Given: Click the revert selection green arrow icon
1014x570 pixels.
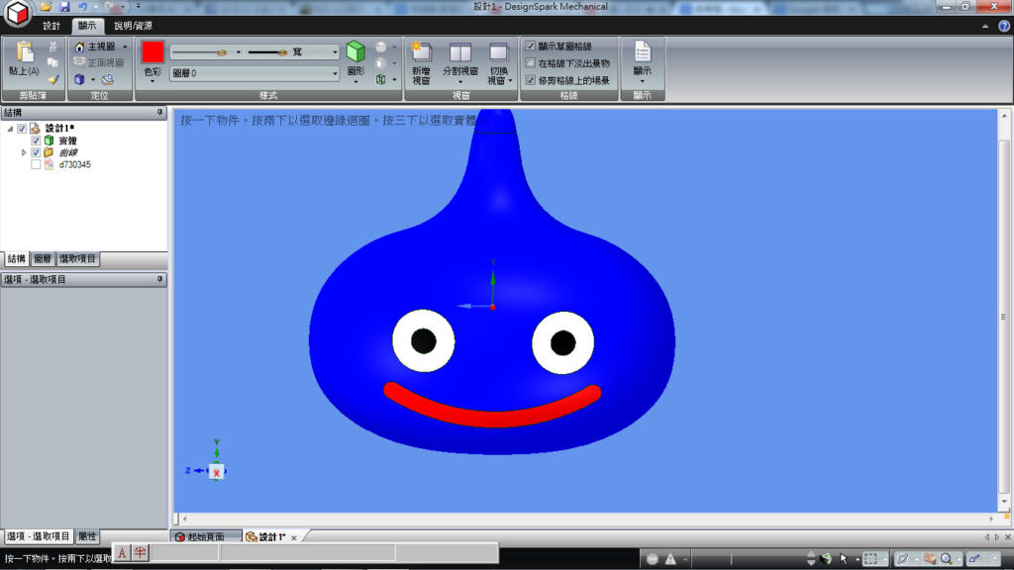Looking at the screenshot, I should point(827,558).
